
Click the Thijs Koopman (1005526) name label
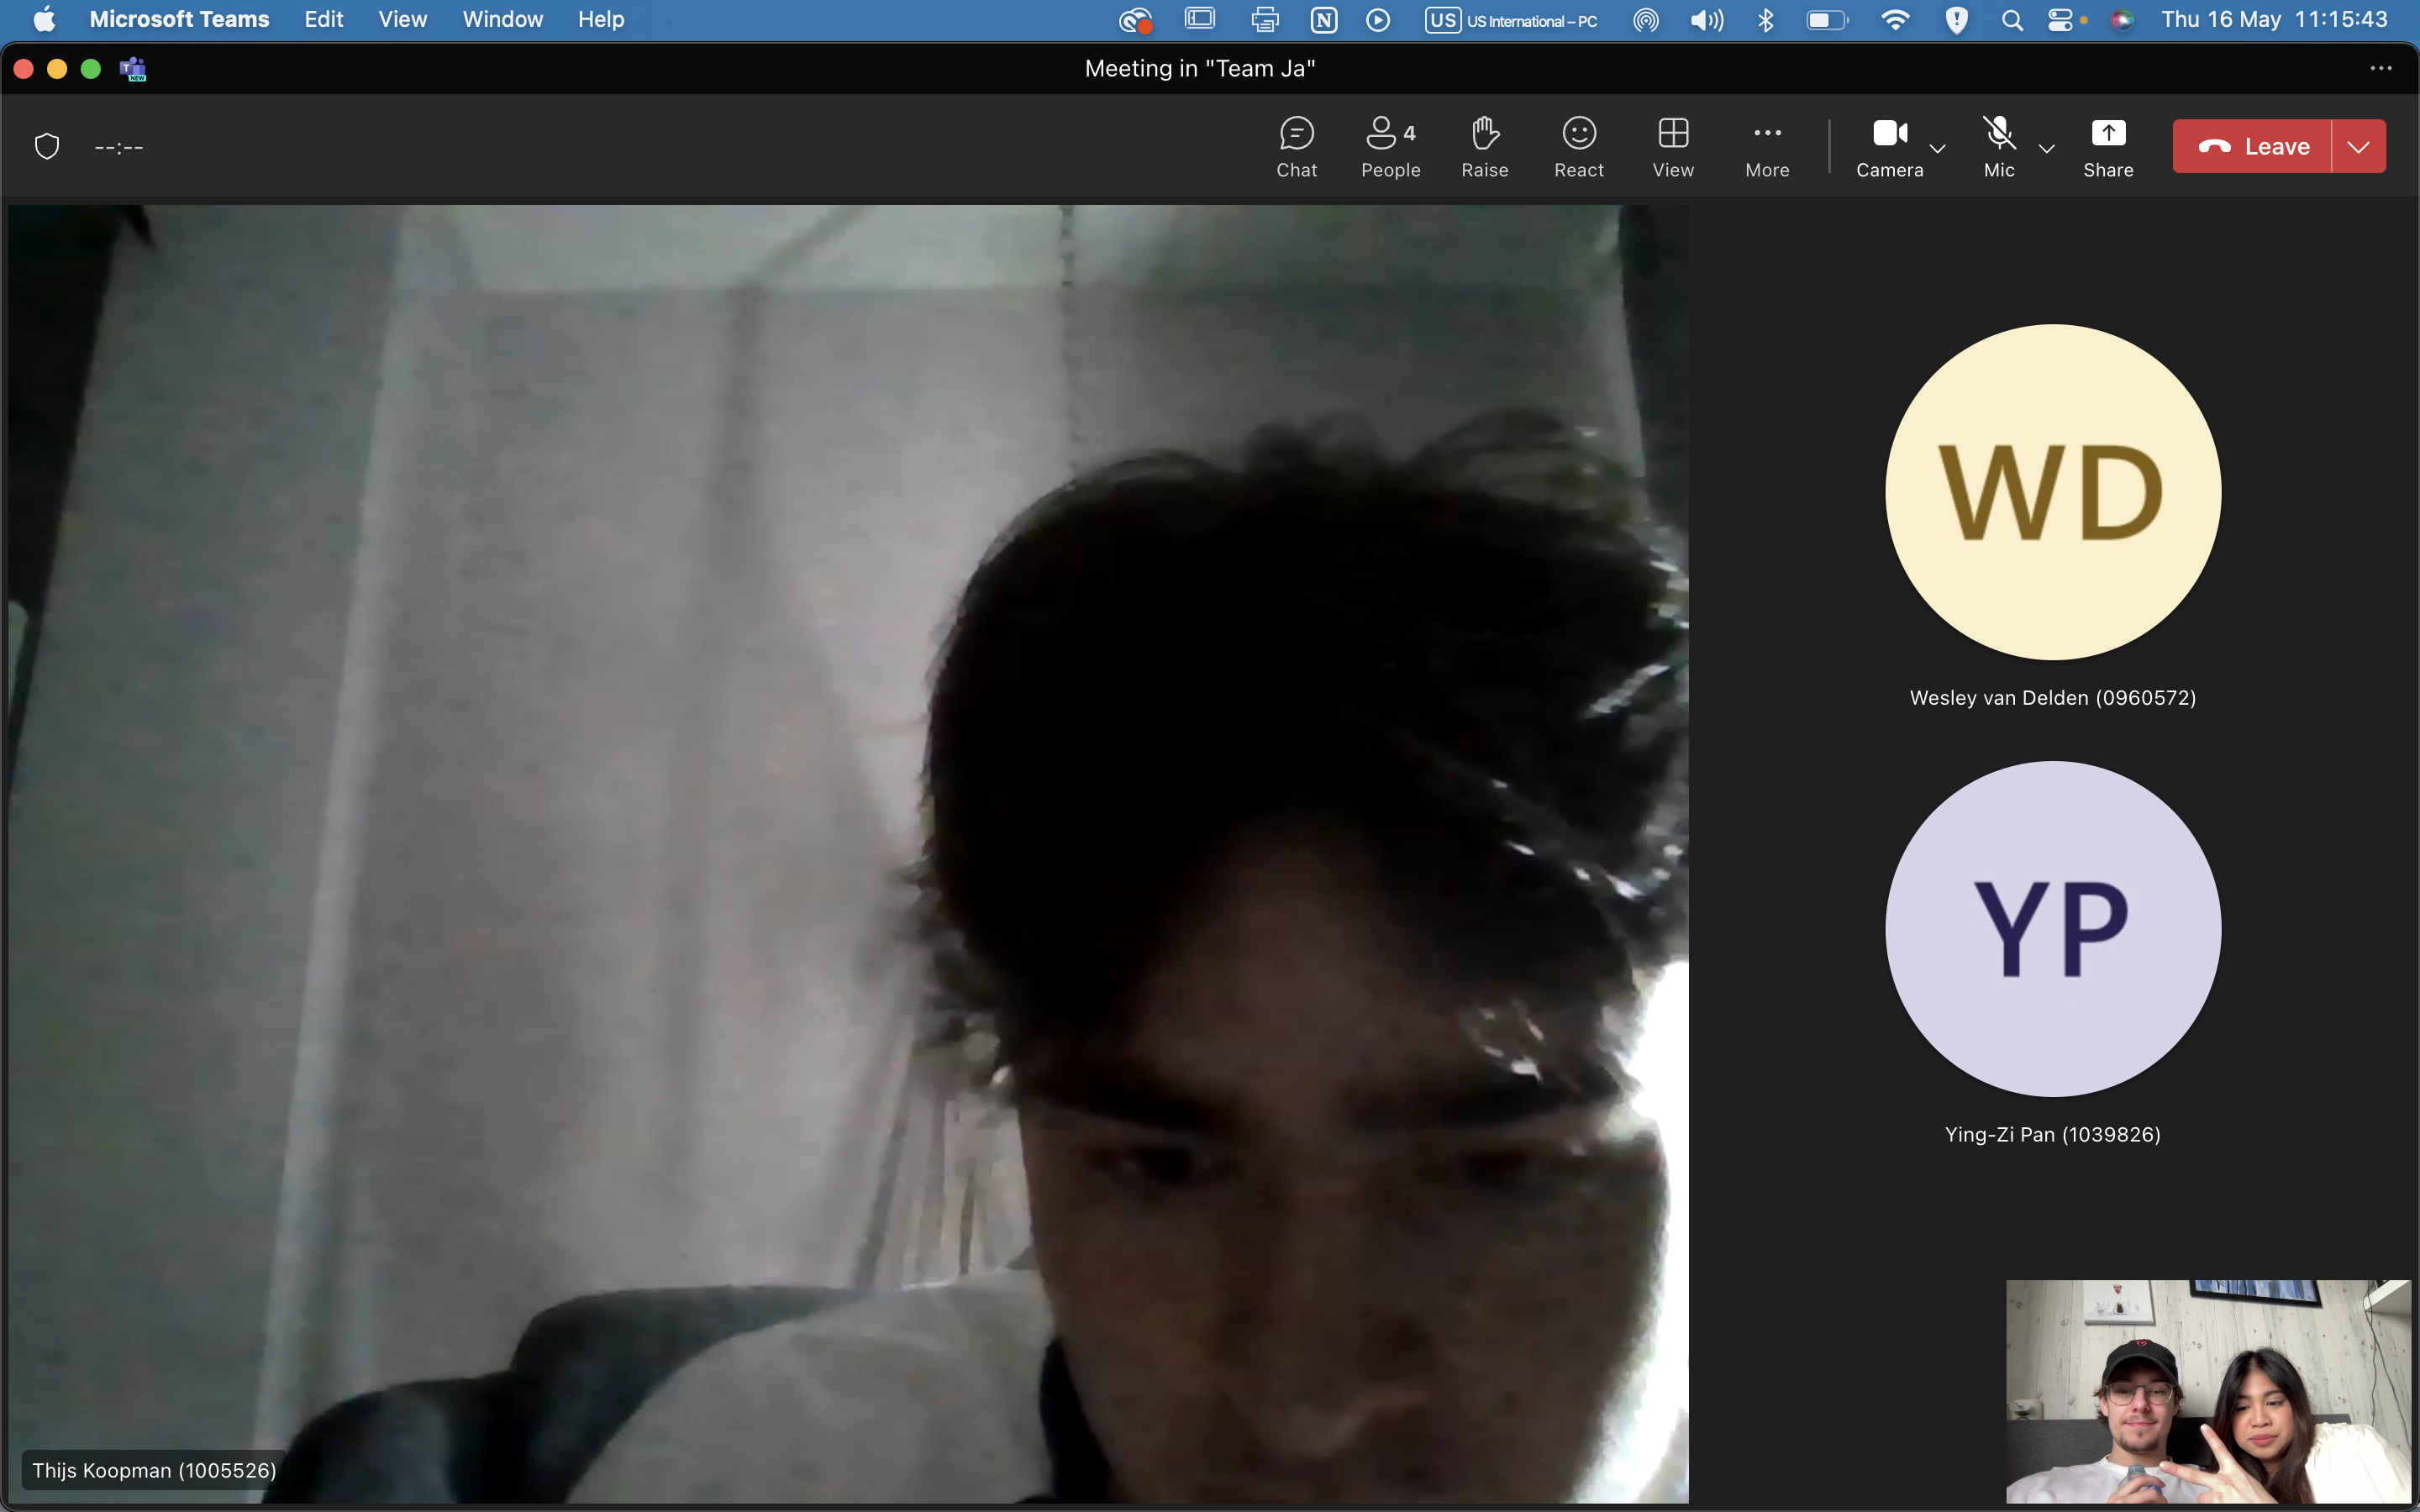pos(154,1470)
